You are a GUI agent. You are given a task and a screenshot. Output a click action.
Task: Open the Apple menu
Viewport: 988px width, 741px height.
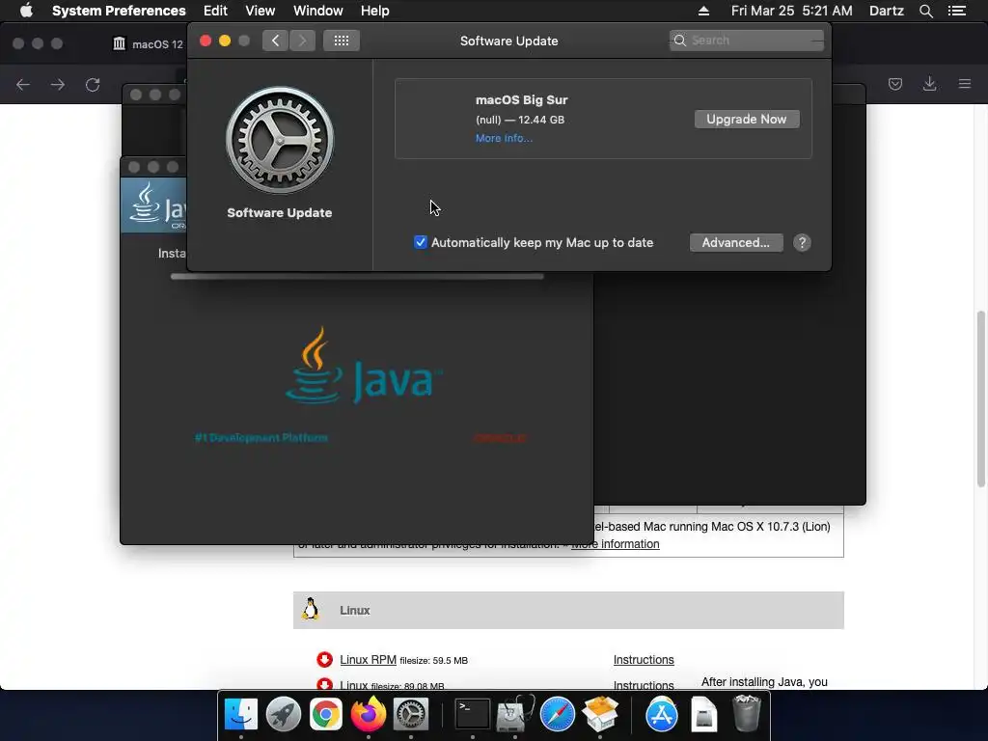(x=26, y=11)
